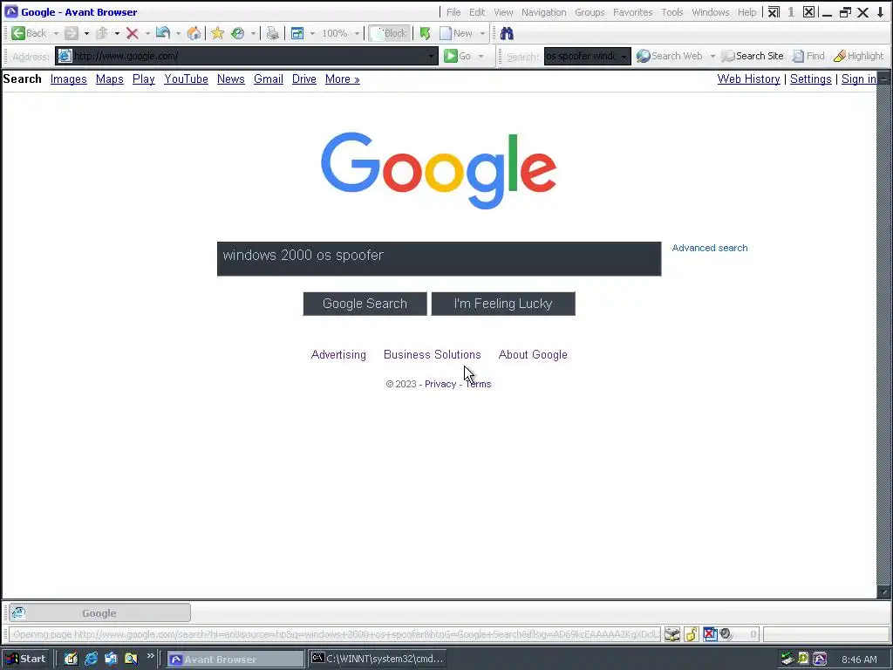Open the Favorites menu

click(x=633, y=12)
